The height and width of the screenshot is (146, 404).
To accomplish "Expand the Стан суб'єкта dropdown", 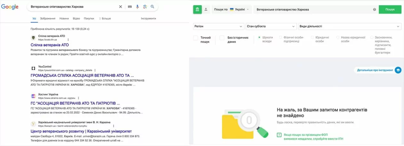I will [271, 26].
